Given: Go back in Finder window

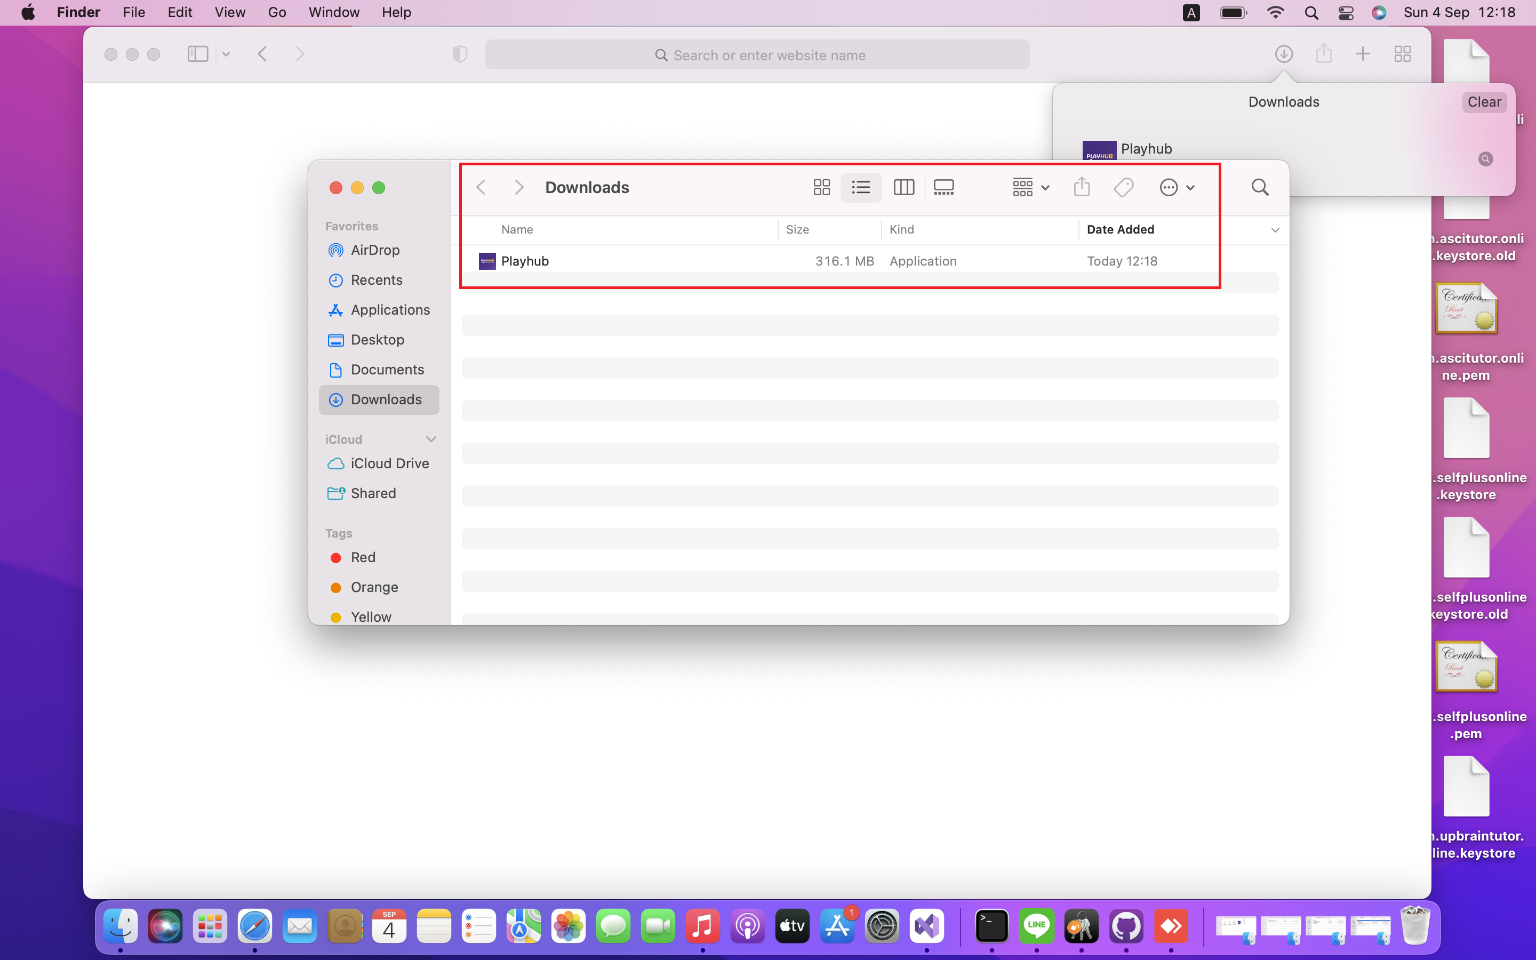Looking at the screenshot, I should click(x=481, y=187).
